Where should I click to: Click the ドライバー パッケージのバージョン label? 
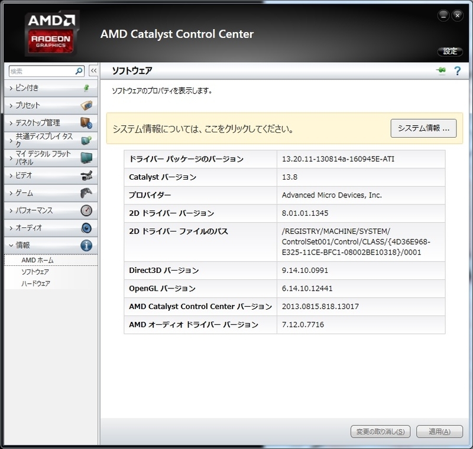pyautogui.click(x=186, y=159)
